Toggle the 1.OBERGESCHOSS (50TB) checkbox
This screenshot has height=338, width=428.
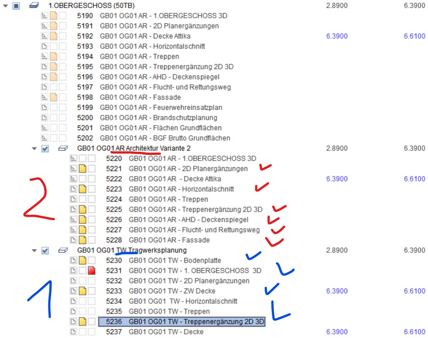[x=16, y=6]
